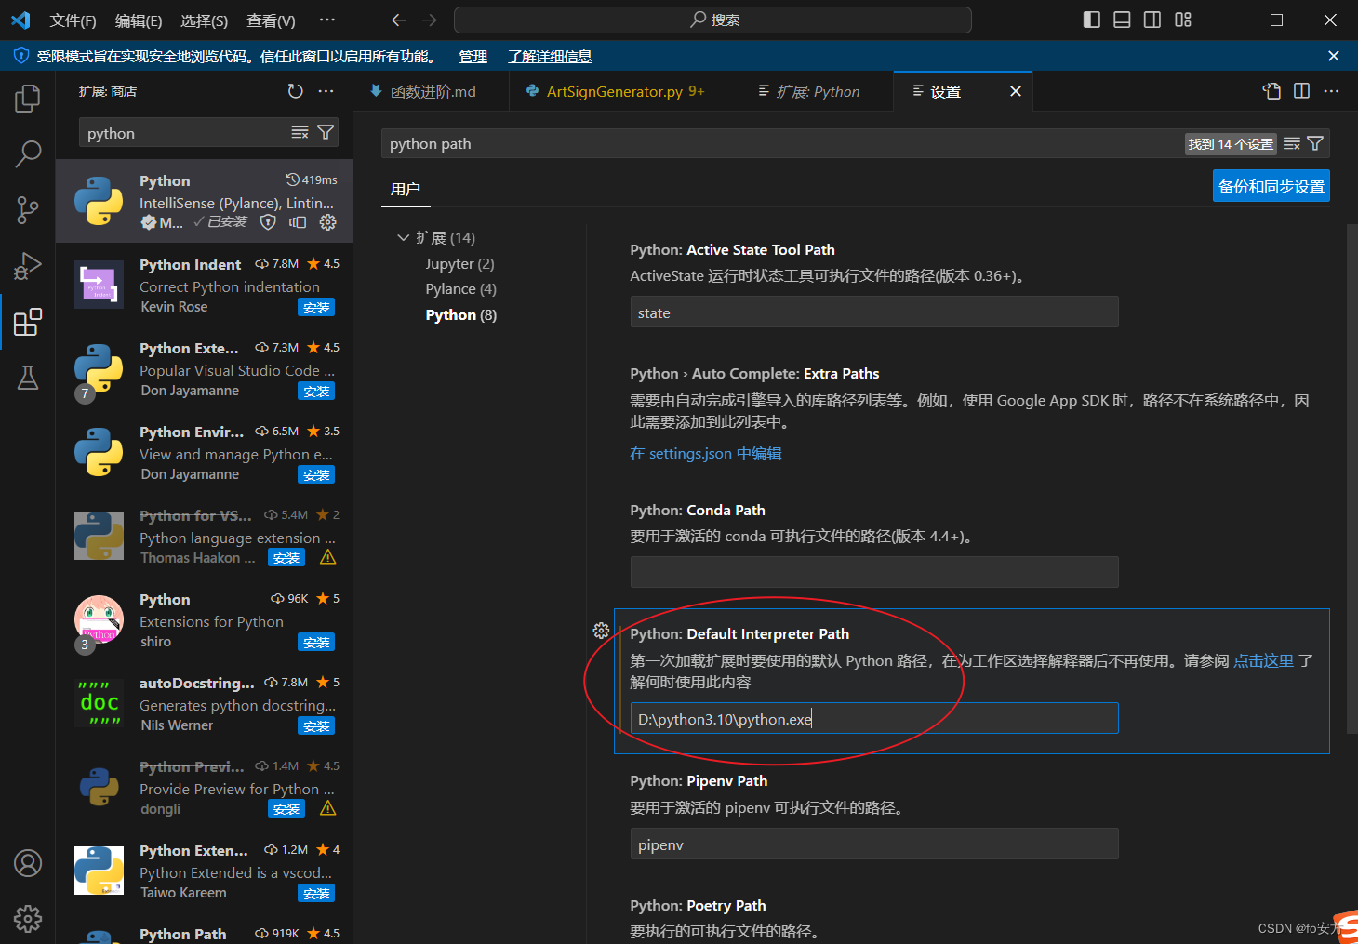Toggle secondary side bar visibility
This screenshot has height=944, width=1358.
1152,20
